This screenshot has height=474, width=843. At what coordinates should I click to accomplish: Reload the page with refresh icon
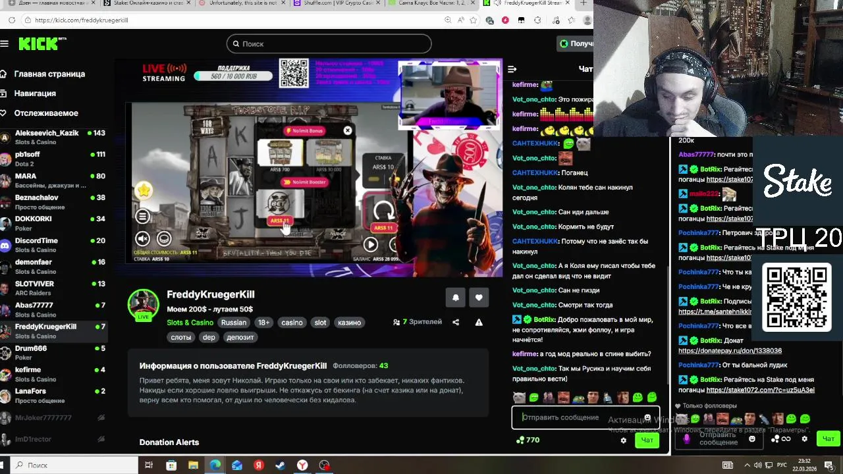click(x=12, y=20)
